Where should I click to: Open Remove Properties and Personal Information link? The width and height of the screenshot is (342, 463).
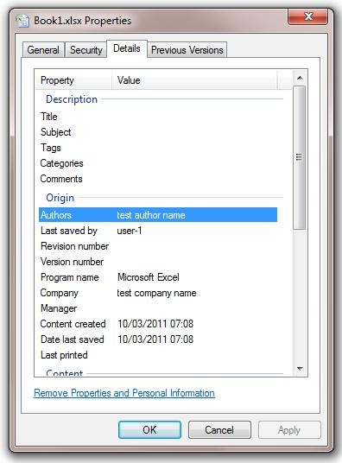pos(124,393)
